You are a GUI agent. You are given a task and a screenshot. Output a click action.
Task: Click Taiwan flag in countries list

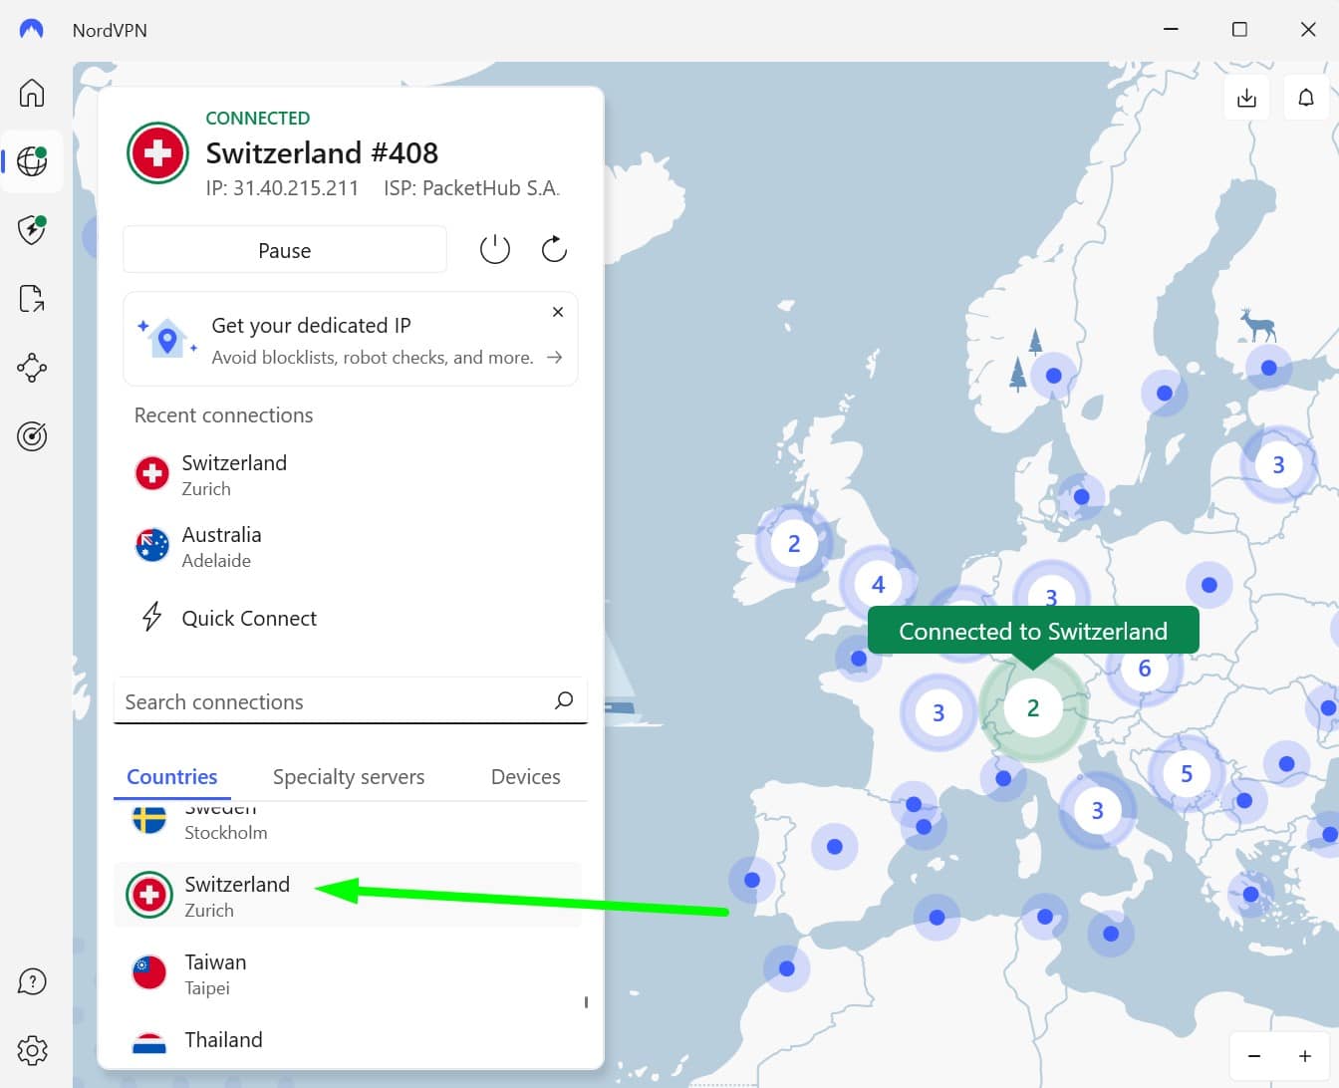149,972
